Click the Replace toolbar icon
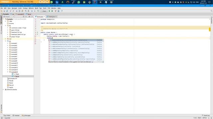This screenshot has width=213, height=119. [x=28, y=11]
